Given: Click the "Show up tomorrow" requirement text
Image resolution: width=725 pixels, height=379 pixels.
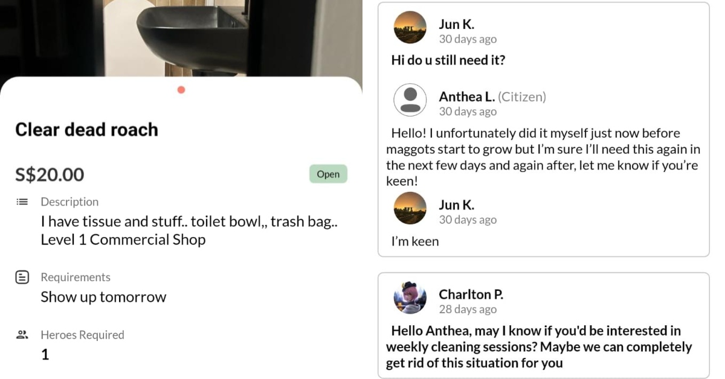Looking at the screenshot, I should click(x=103, y=297).
